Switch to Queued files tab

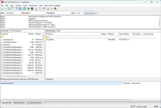tap(7, 103)
